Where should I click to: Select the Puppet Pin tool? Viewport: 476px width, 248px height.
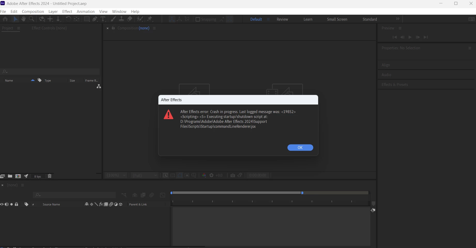pos(150,19)
